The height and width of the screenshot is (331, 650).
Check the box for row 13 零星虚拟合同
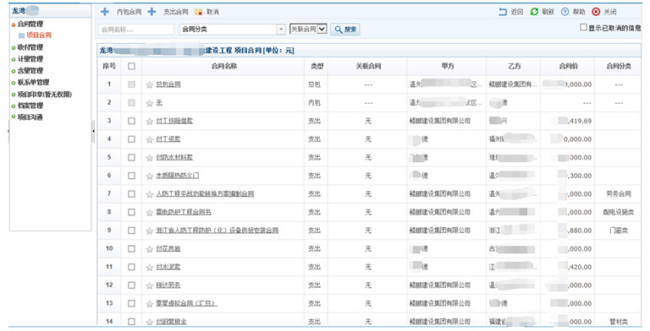coord(131,303)
